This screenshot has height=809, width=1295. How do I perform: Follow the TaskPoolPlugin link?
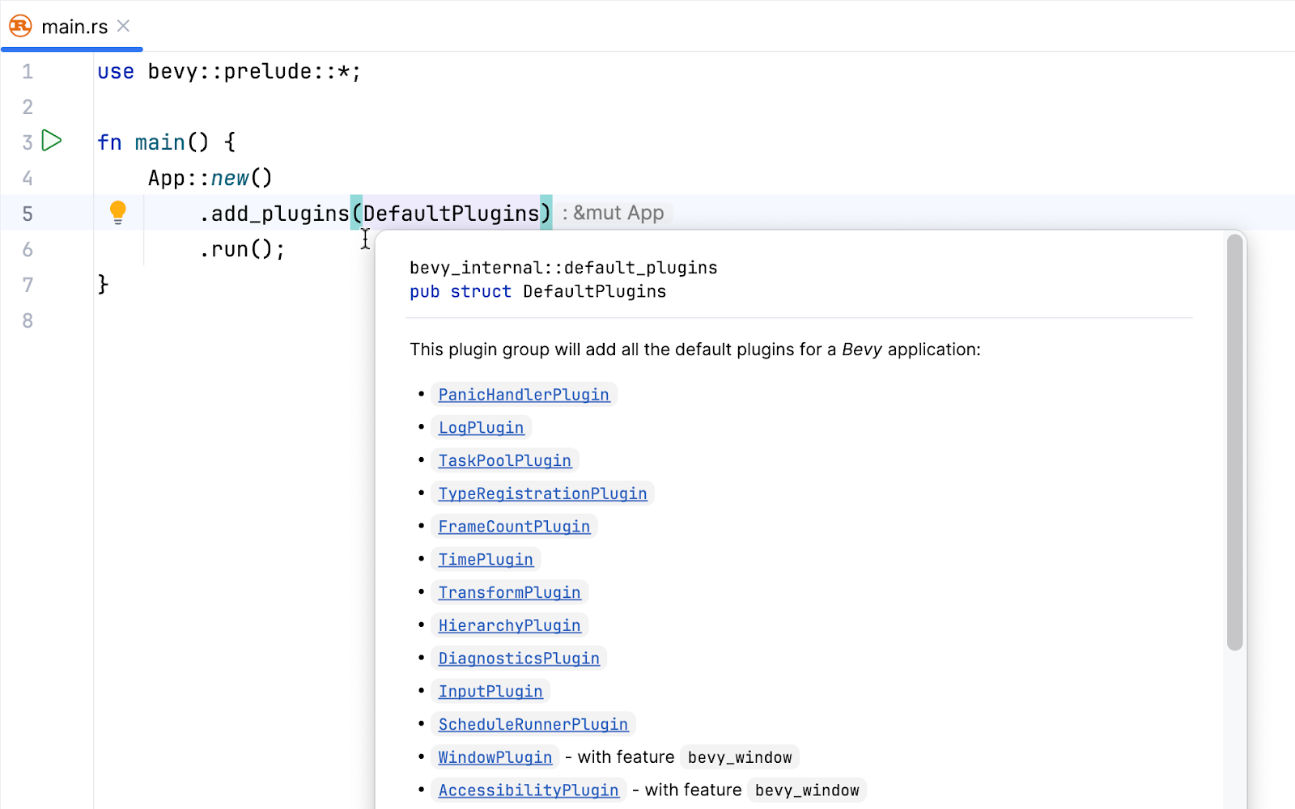coord(505,460)
